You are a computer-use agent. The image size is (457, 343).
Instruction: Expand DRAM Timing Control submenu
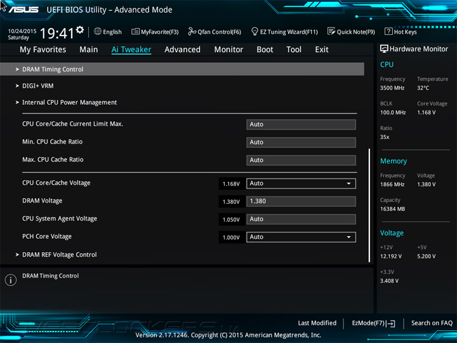pyautogui.click(x=182, y=69)
